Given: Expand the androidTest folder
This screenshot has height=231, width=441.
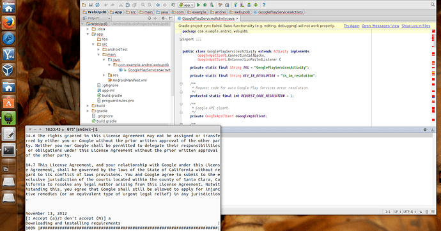Looking at the screenshot, I should [x=98, y=49].
